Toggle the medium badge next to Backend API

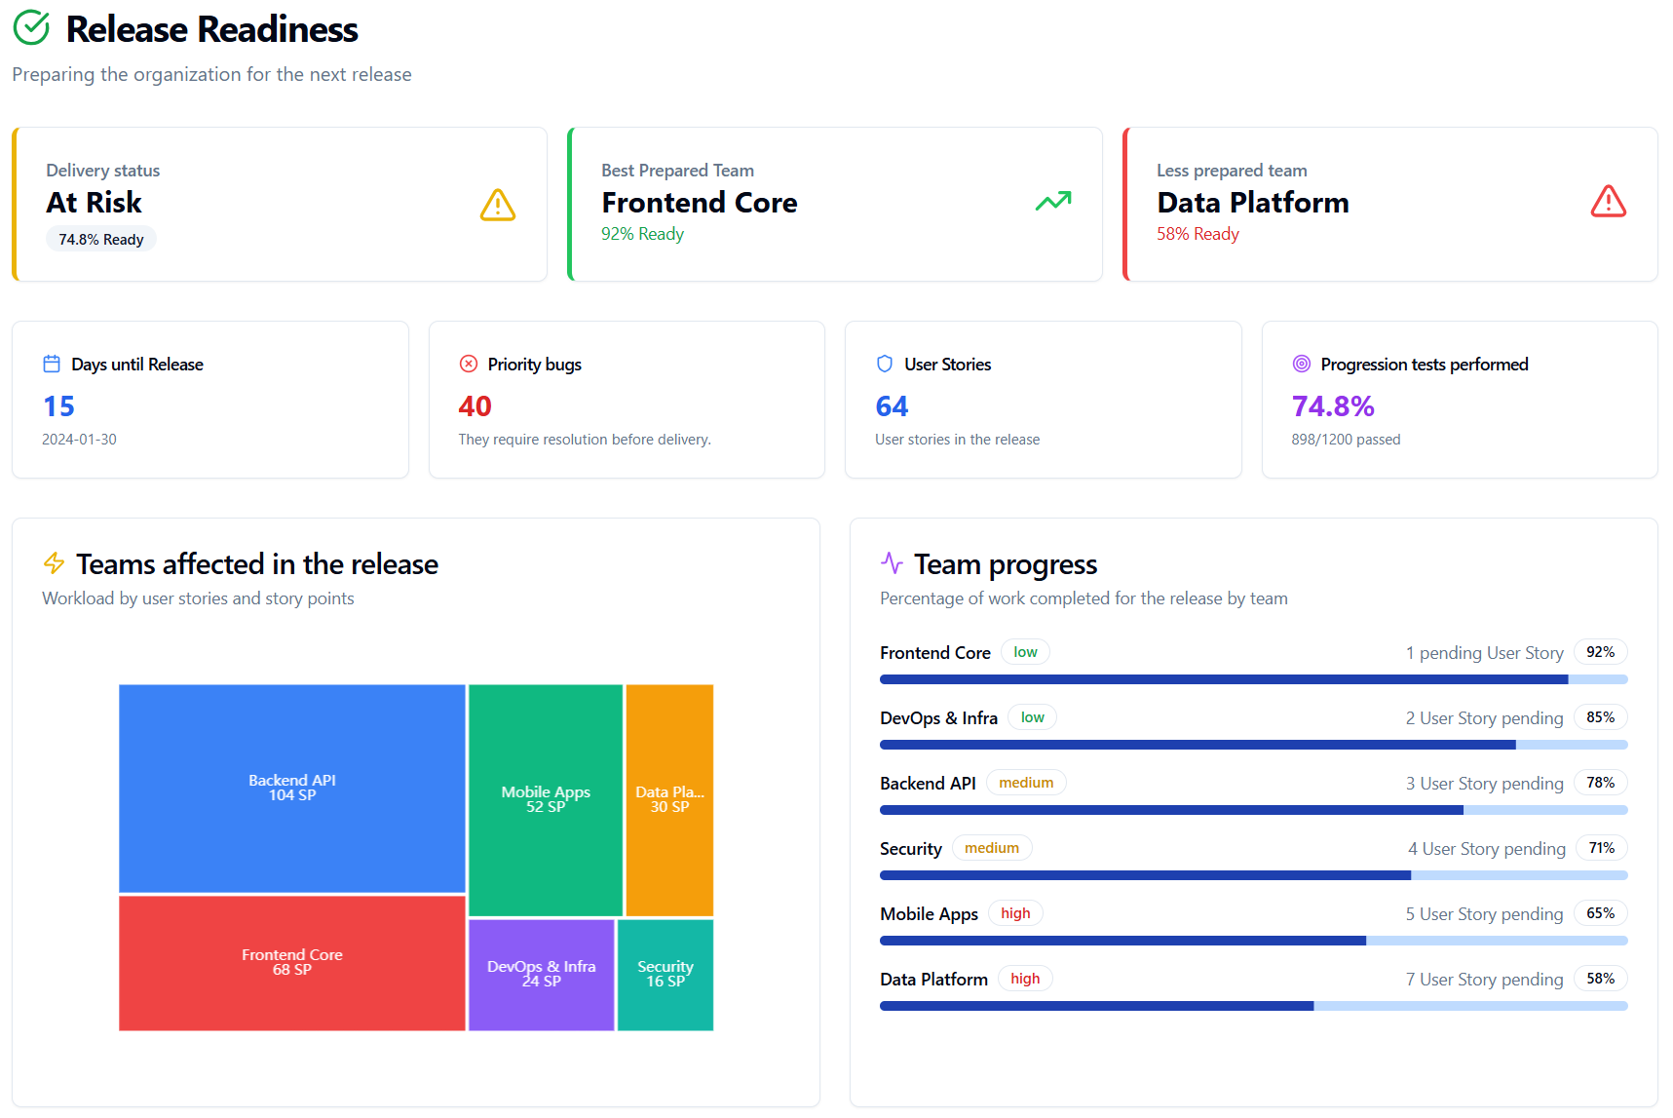pyautogui.click(x=1026, y=782)
